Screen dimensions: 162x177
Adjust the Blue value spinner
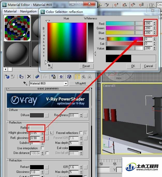[x=154, y=33]
